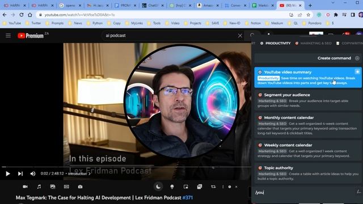Switch to the COPYWRITING category tab
The height and width of the screenshot is (204, 363).
click(349, 43)
